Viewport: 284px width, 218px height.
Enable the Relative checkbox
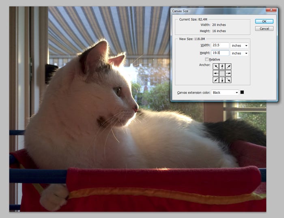[207, 59]
